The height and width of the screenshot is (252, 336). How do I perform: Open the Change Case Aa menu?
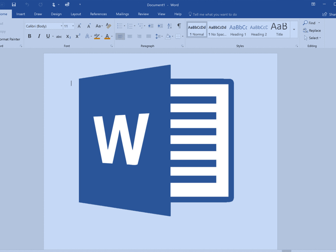click(99, 26)
